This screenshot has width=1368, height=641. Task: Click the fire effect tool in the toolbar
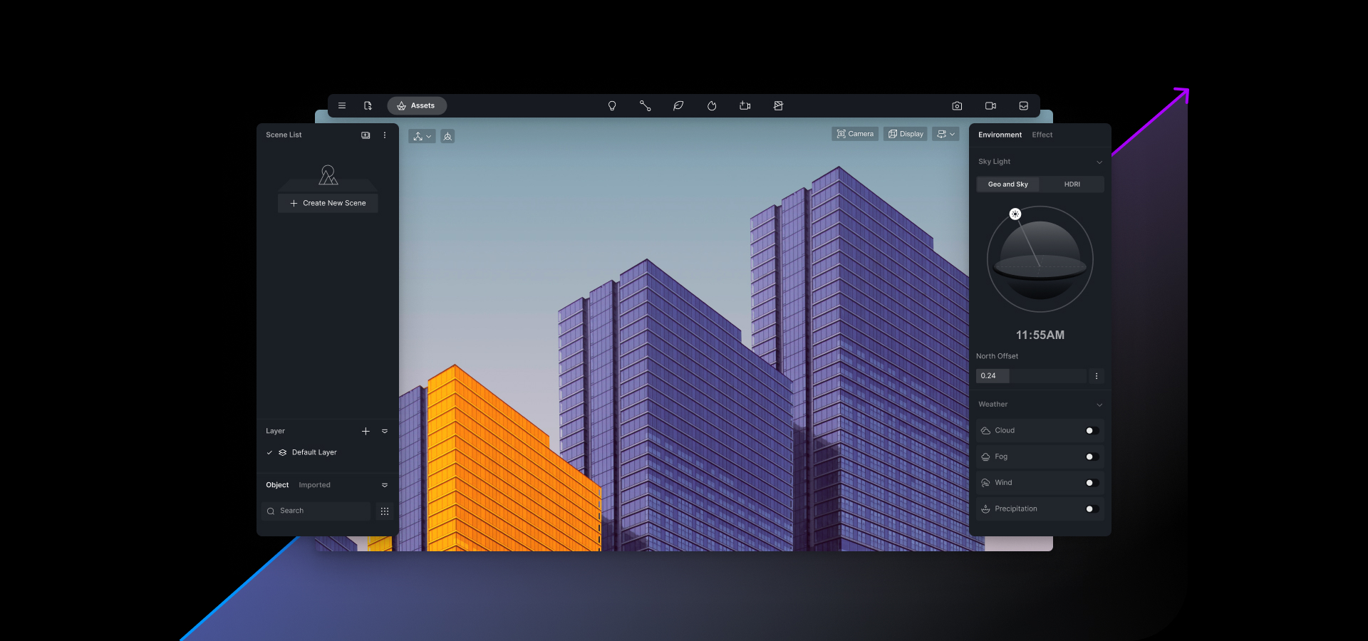(711, 105)
